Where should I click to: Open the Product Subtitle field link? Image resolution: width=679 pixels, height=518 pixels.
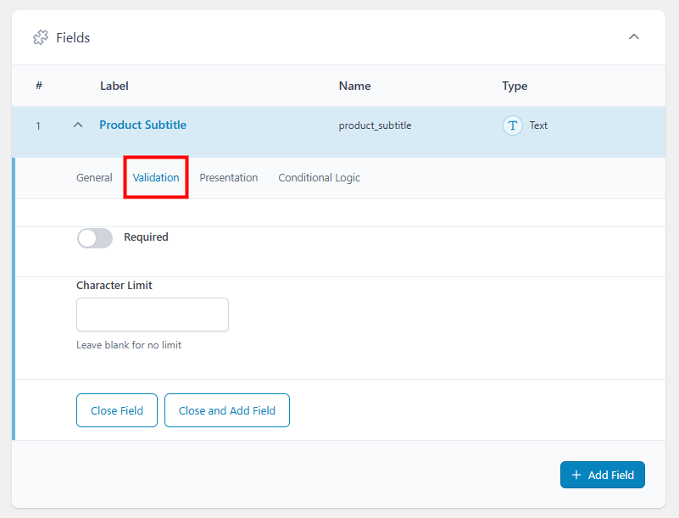point(142,125)
